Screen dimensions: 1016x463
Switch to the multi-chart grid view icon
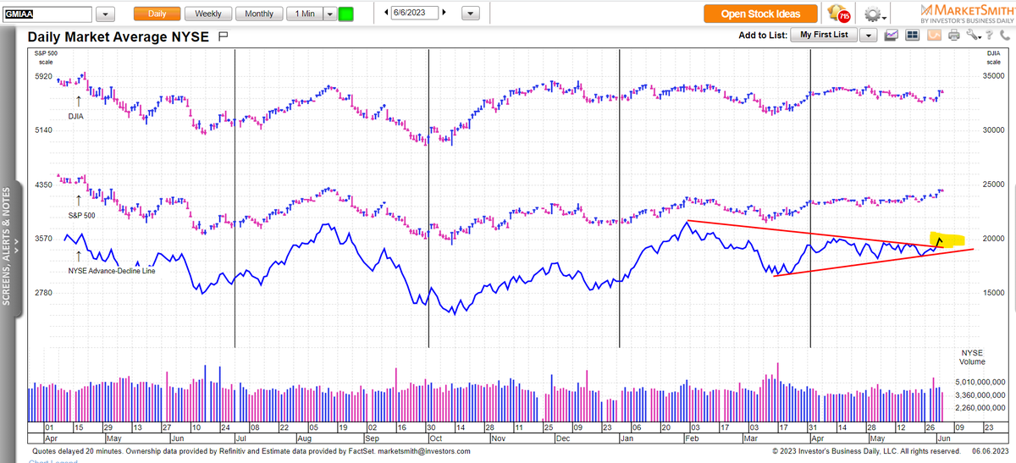pyautogui.click(x=913, y=35)
